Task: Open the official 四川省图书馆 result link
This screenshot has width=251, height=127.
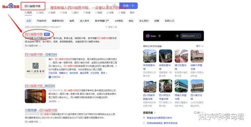Action: pos(34,34)
